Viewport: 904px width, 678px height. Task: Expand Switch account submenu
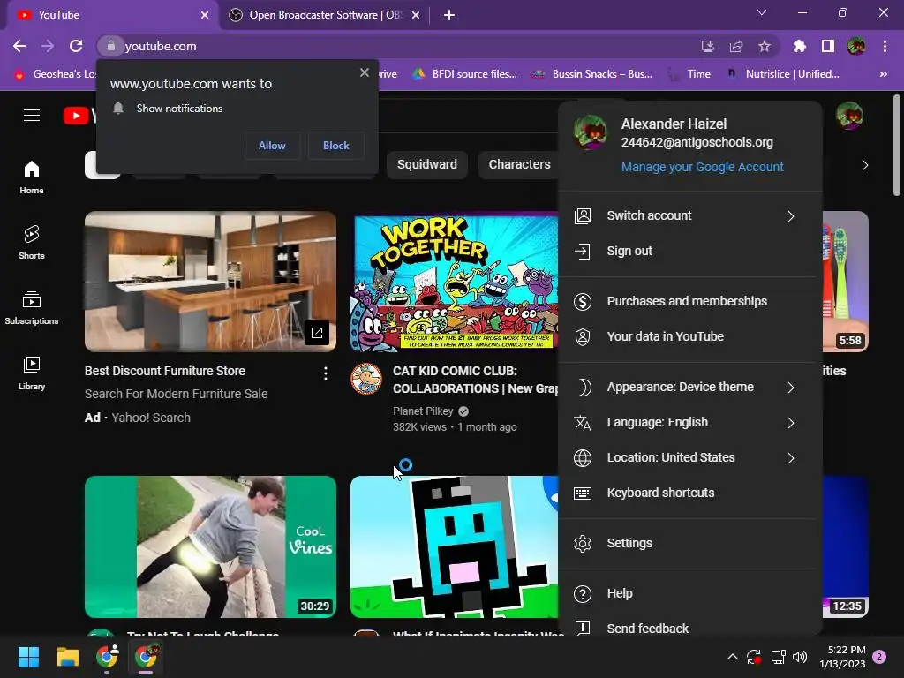click(x=690, y=215)
